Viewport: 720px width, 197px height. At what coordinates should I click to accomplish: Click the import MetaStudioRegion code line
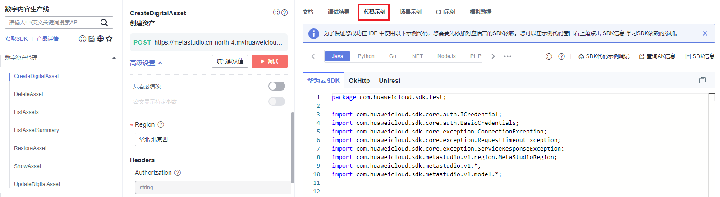click(x=445, y=157)
